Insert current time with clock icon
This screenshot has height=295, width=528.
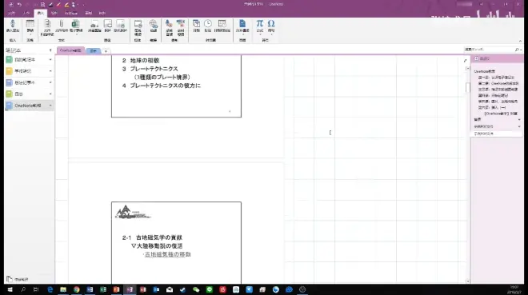pos(208,26)
